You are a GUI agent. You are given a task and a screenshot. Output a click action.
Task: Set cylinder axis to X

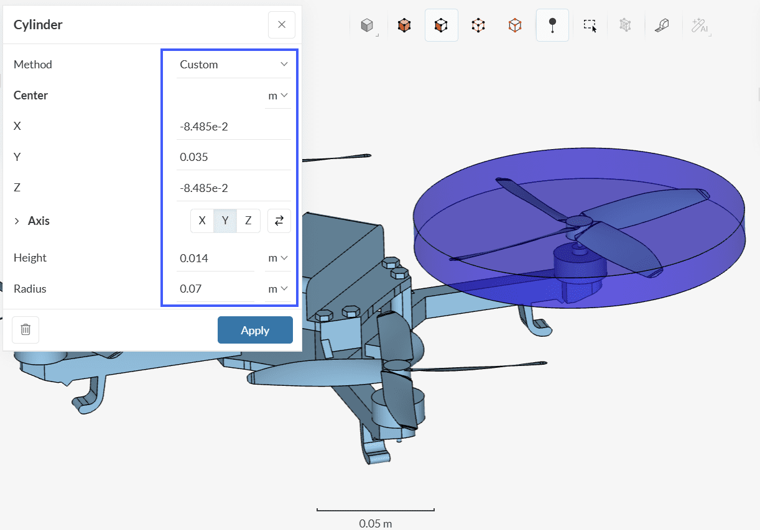pos(202,221)
